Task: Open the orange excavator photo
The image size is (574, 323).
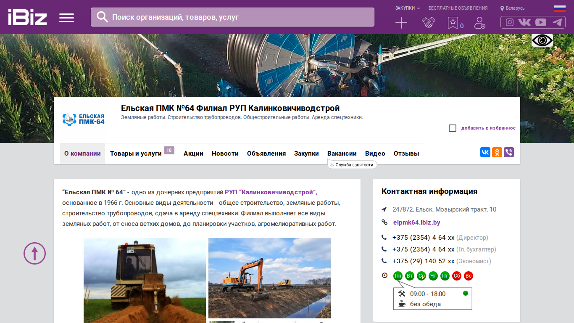Action: pos(269,278)
